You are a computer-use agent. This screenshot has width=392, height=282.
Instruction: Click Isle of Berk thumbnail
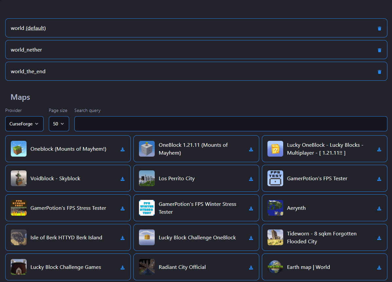click(18, 237)
